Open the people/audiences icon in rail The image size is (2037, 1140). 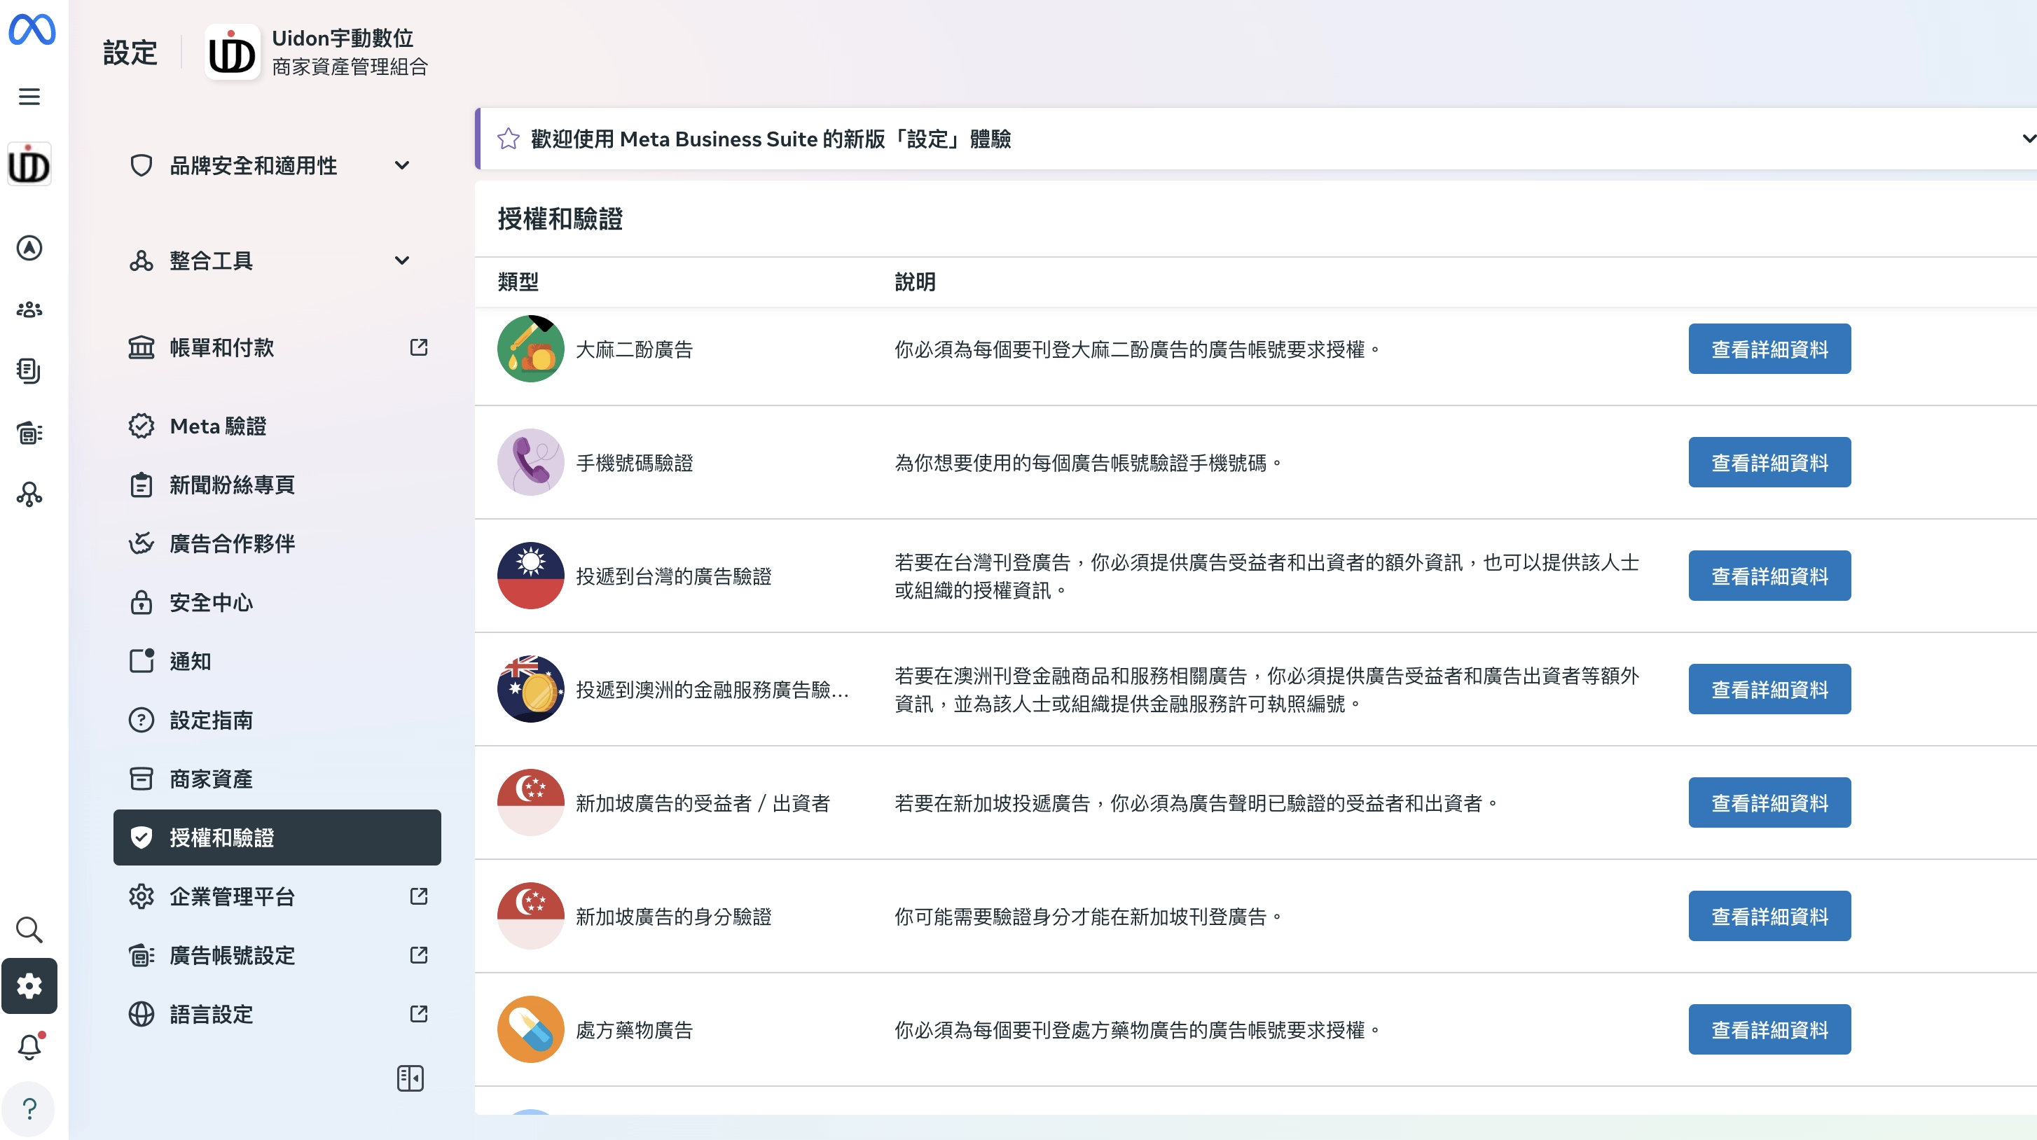click(29, 309)
